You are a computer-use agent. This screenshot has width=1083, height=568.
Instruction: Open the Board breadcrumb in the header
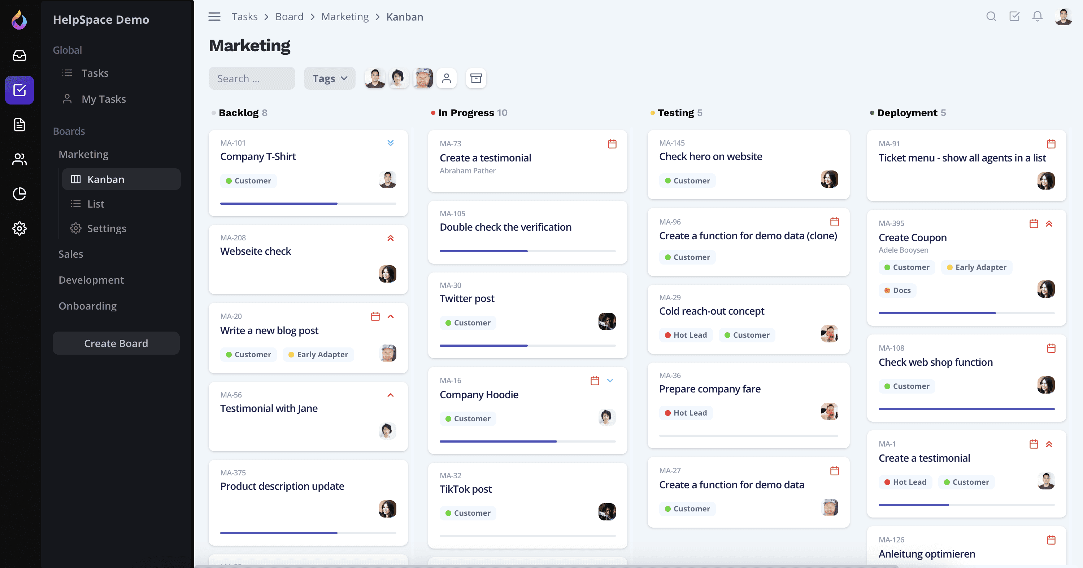pos(289,16)
